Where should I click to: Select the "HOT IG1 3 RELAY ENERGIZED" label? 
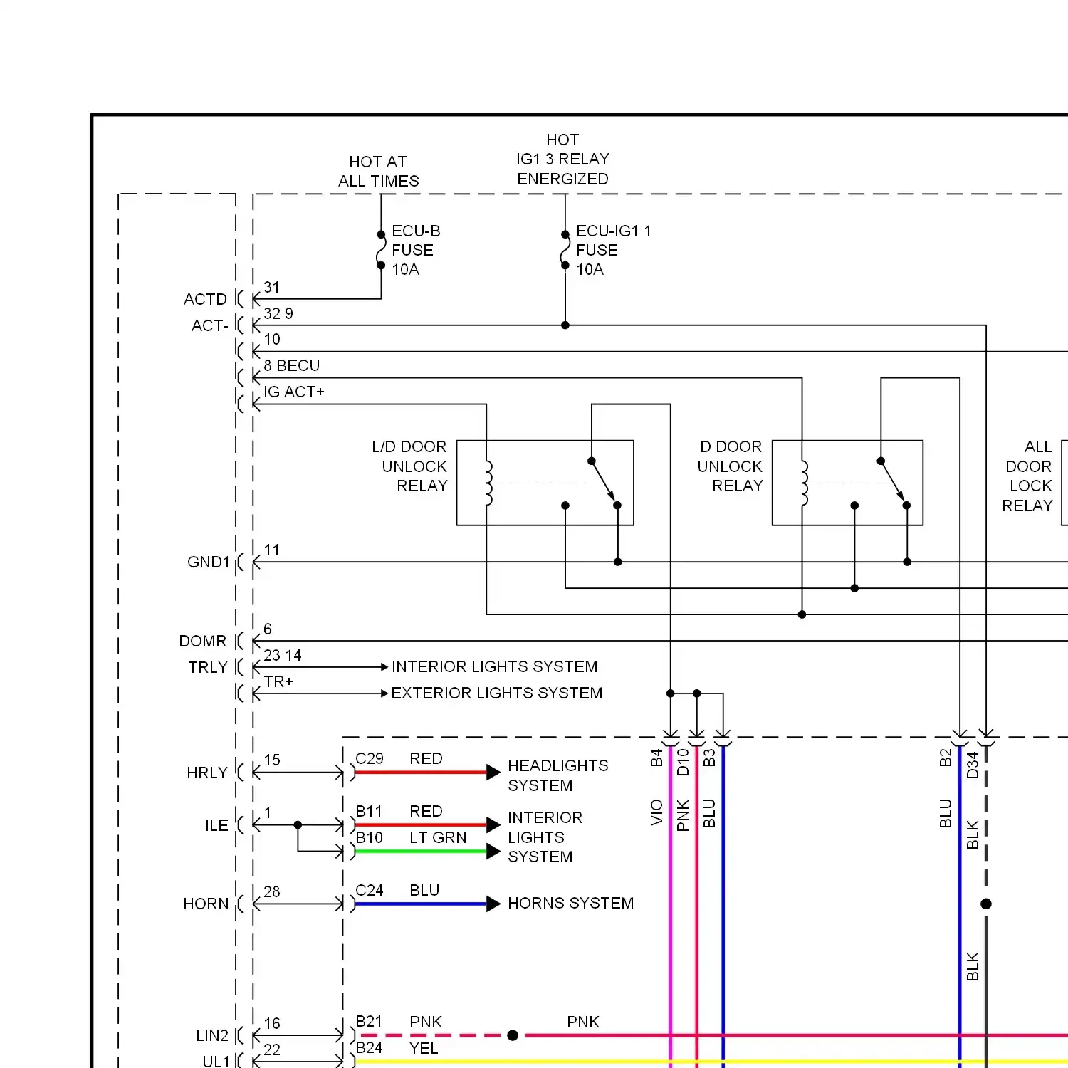point(563,159)
